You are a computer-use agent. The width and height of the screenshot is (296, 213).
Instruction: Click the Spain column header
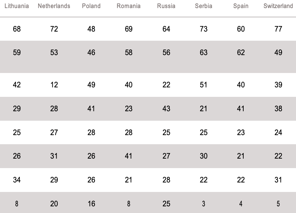[241, 6]
